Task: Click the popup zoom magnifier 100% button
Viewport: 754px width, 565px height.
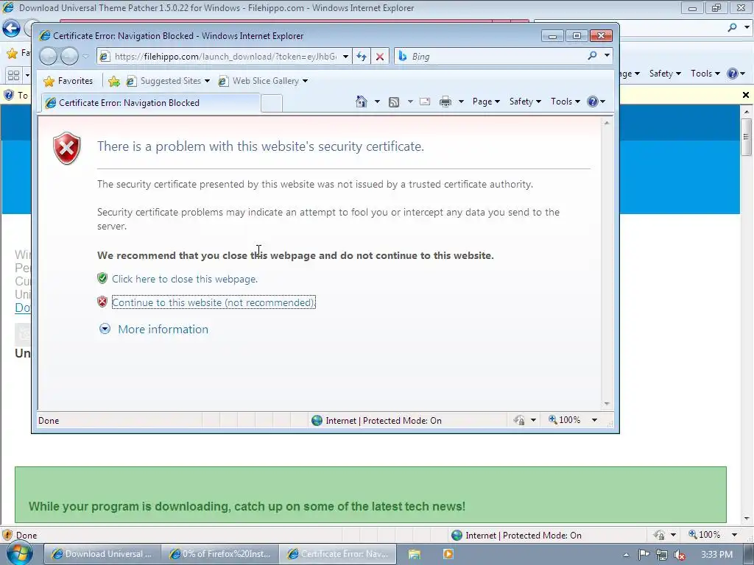Action: 565,420
